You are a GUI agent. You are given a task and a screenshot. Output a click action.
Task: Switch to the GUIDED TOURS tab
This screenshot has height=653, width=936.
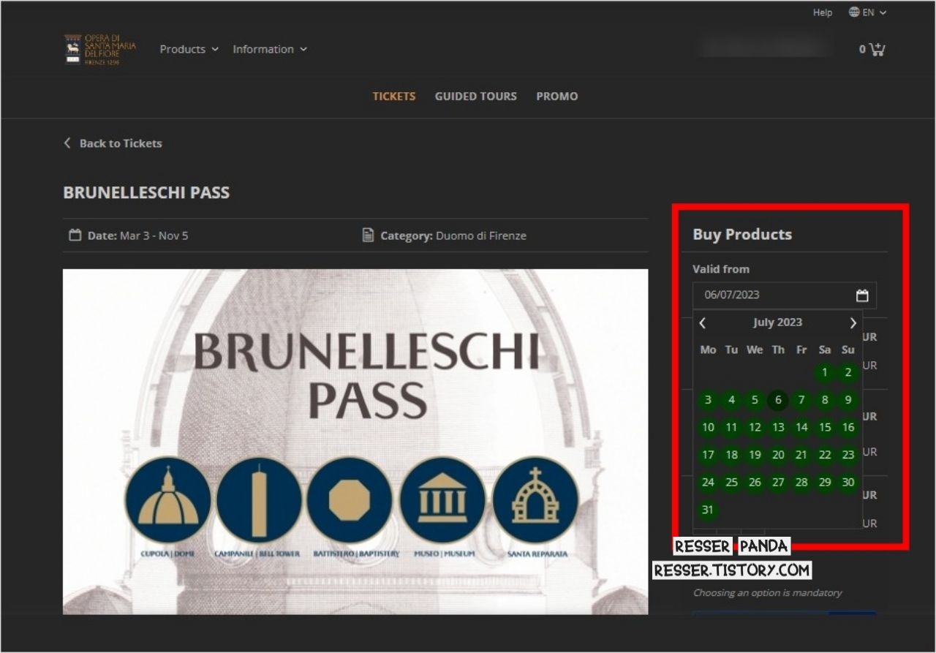[x=475, y=96]
